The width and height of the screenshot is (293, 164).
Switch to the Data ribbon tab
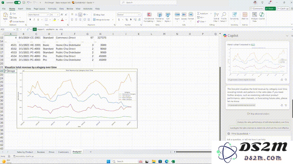(62, 9)
